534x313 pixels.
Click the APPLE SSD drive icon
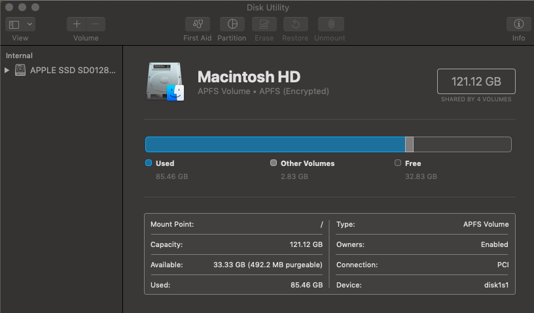pos(20,70)
